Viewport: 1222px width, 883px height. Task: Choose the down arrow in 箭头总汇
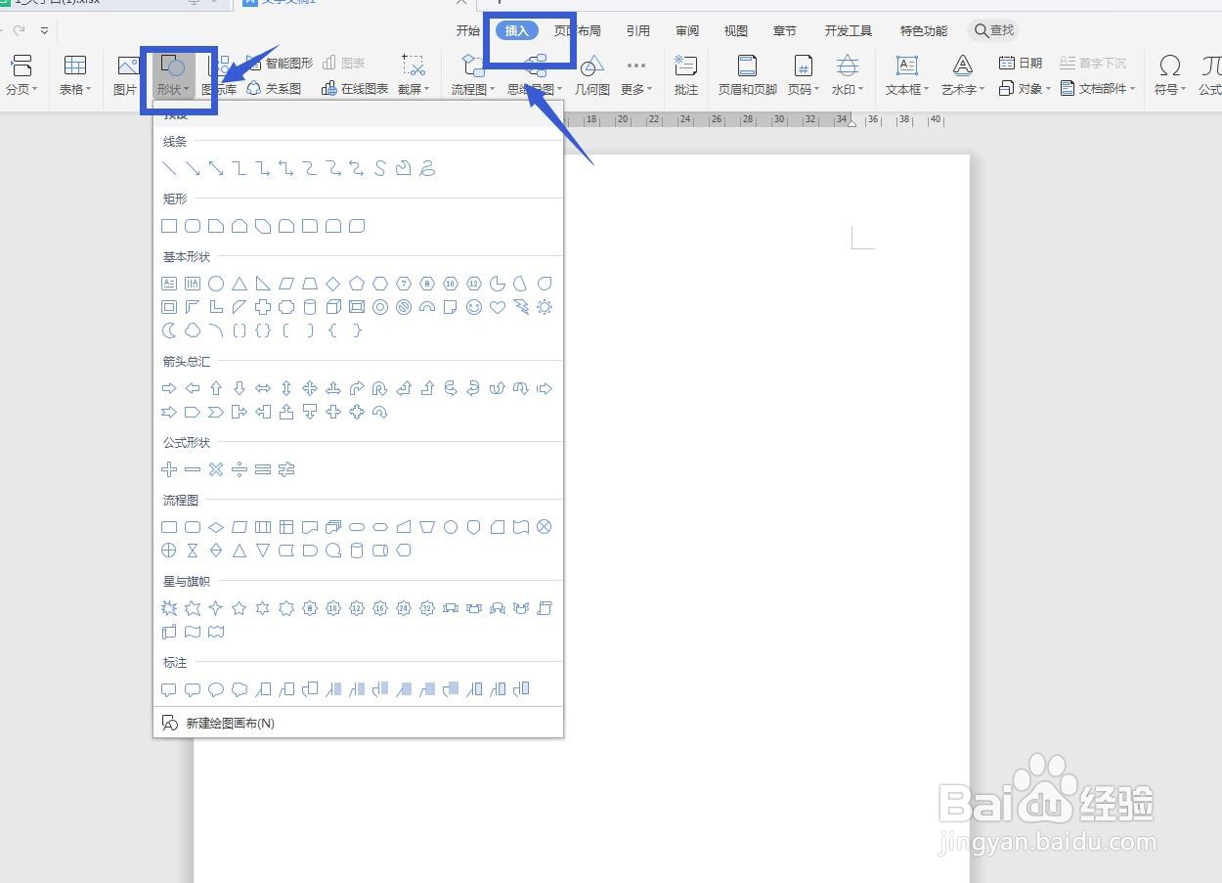click(x=240, y=388)
